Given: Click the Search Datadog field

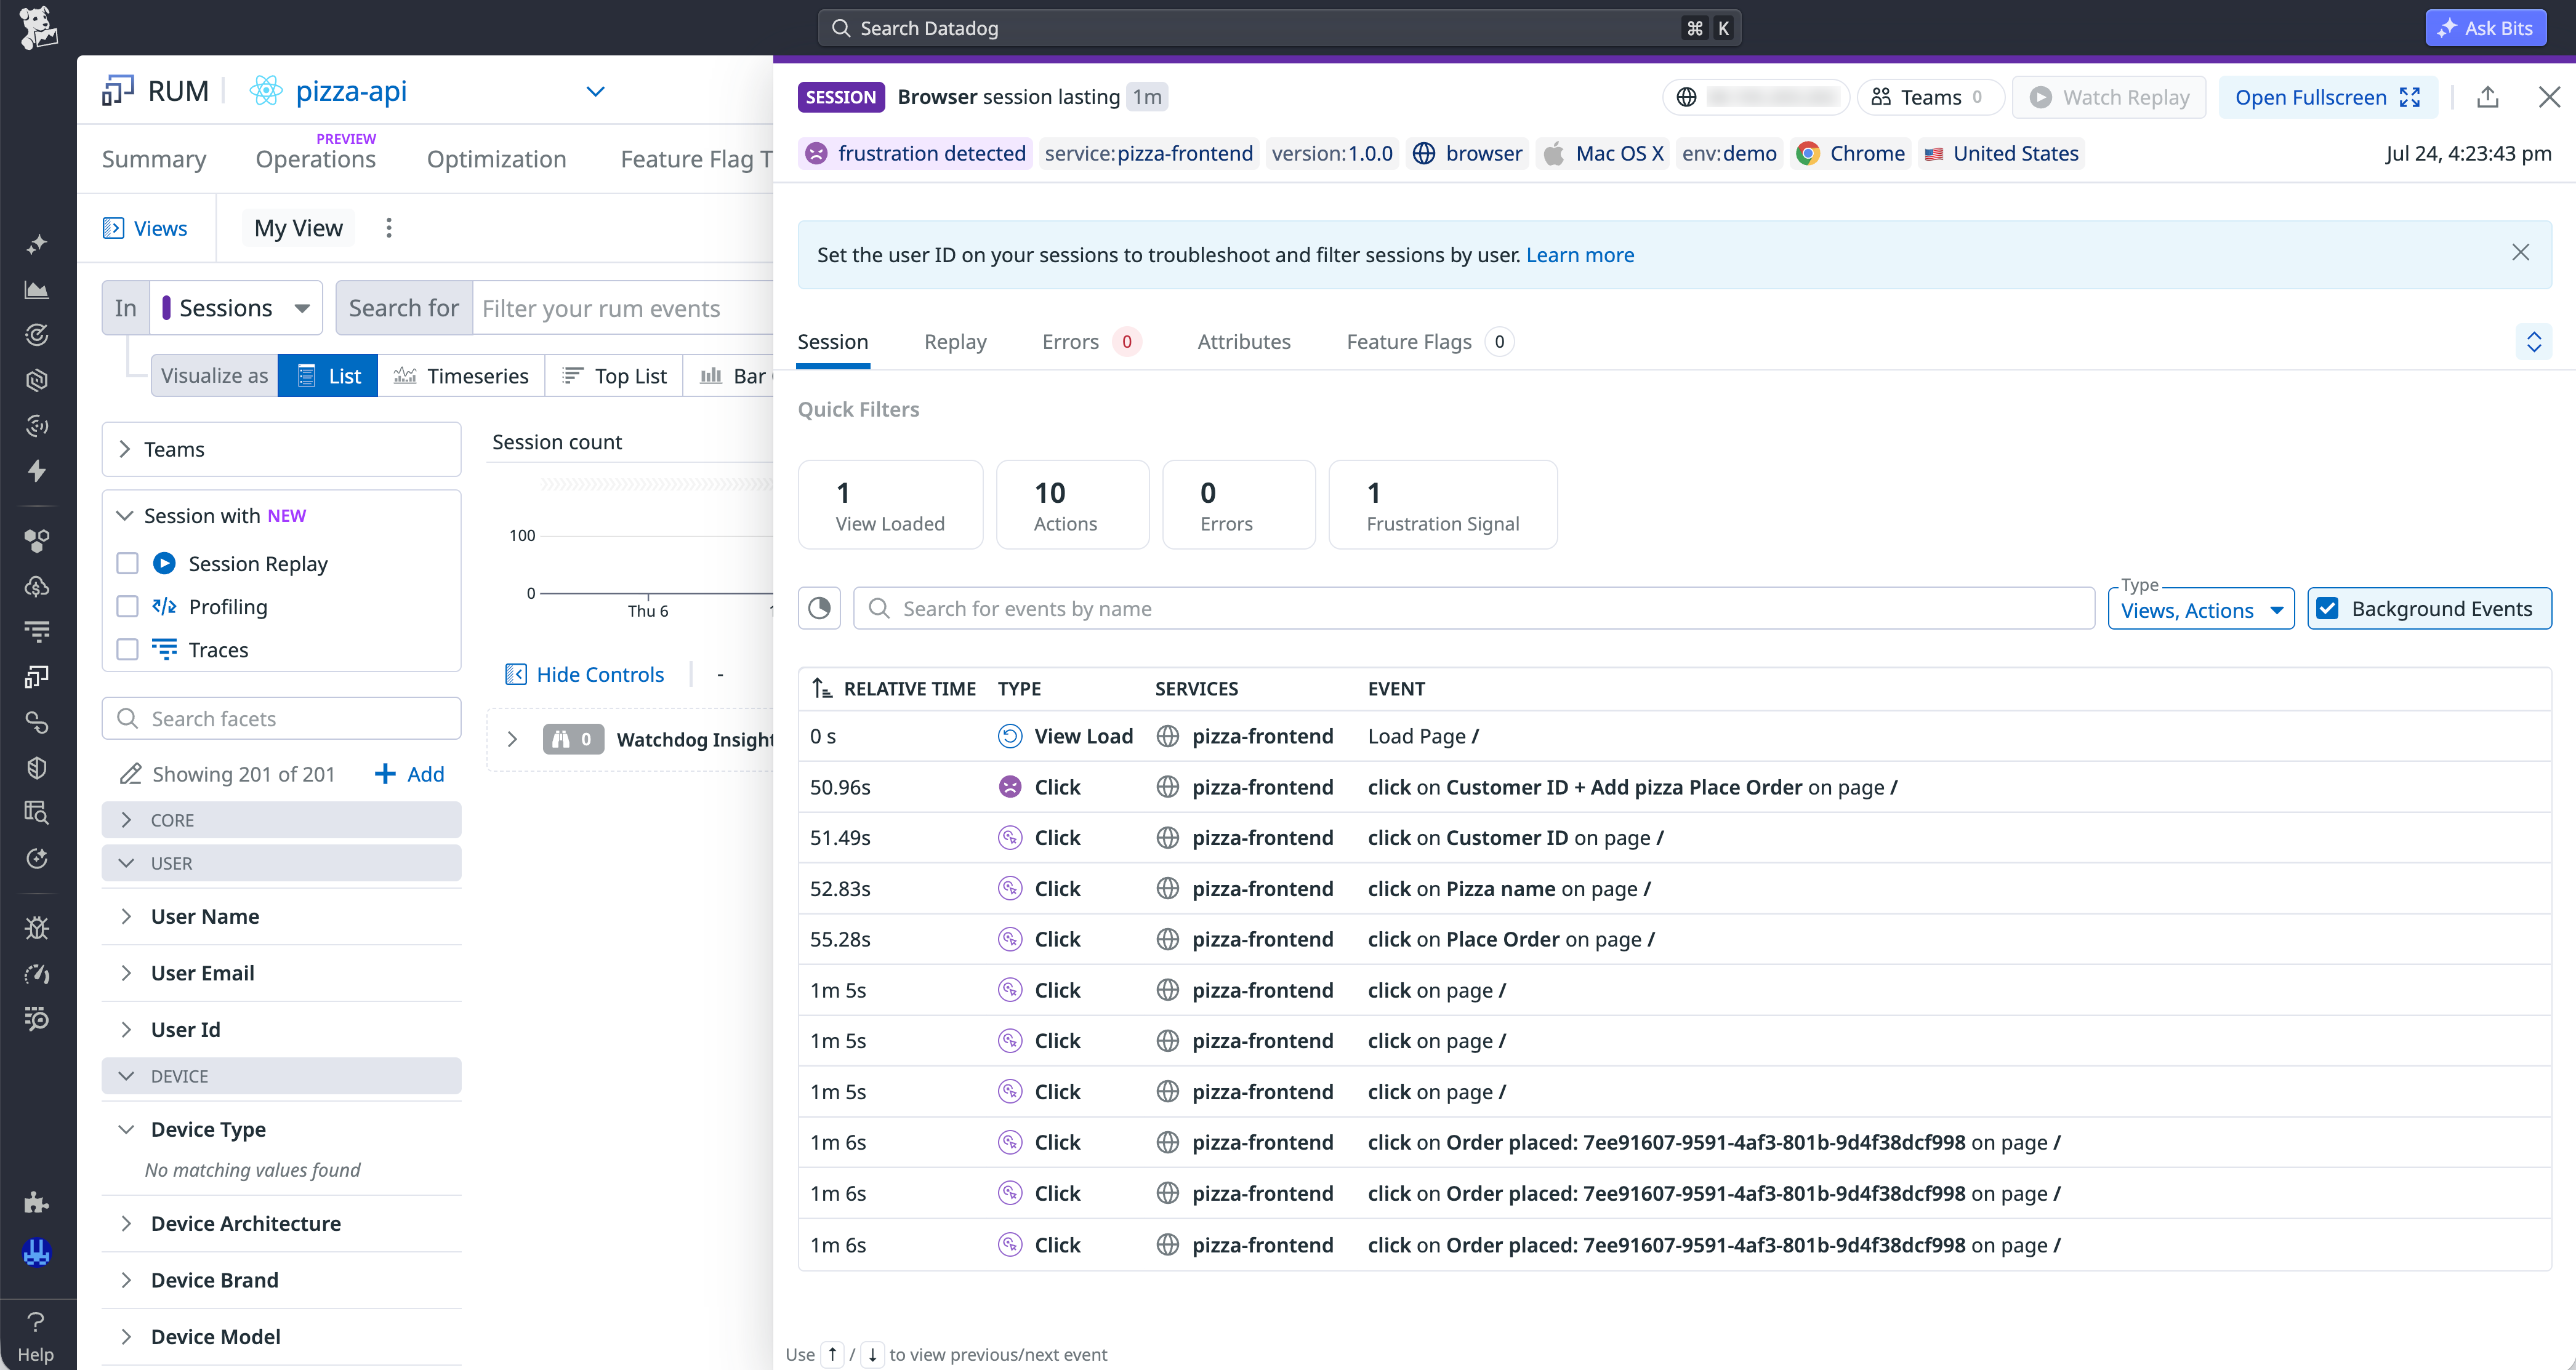Looking at the screenshot, I should click(1279, 28).
